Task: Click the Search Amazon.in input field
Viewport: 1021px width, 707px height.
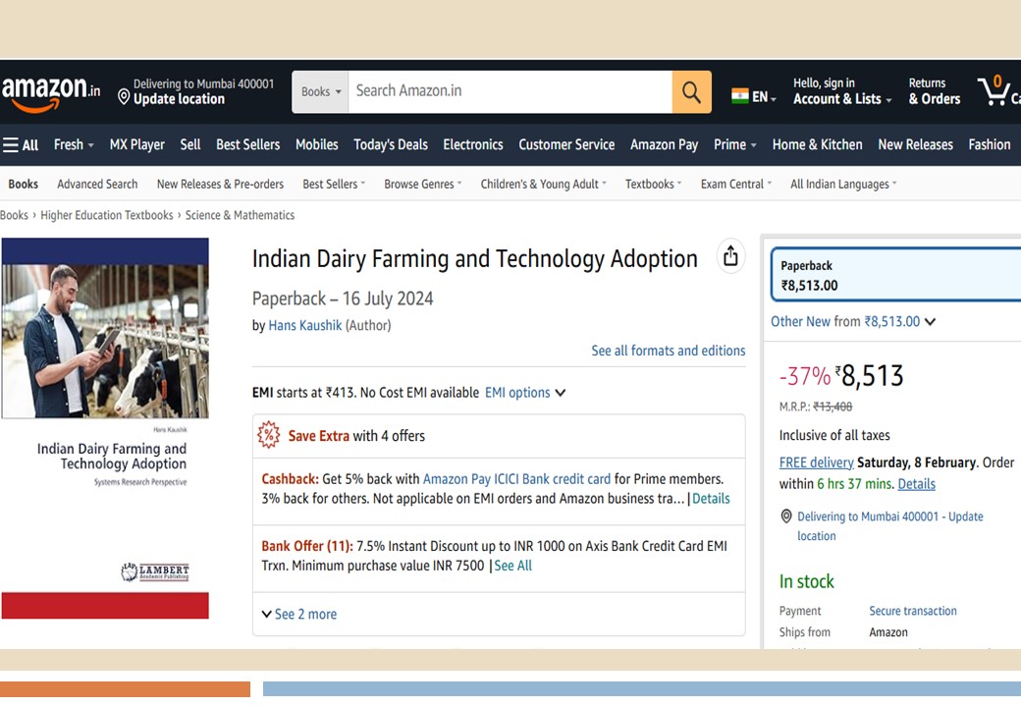Action: 510,91
